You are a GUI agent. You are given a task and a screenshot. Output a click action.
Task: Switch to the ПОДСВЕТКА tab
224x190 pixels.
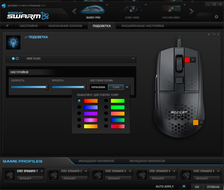click(102, 26)
